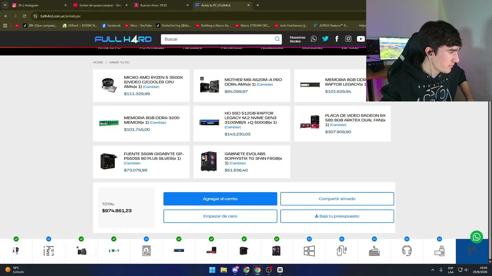
Task: Select the headset step icon
Action: coord(407,251)
